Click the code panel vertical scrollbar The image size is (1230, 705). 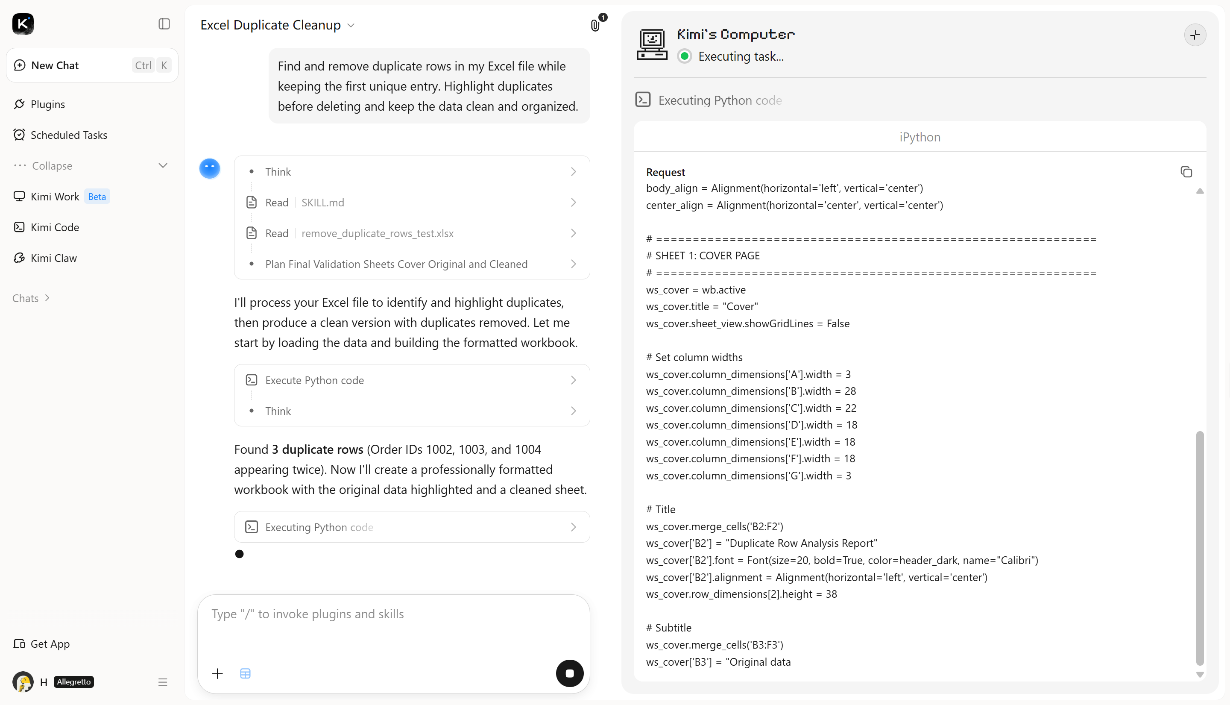1200,547
